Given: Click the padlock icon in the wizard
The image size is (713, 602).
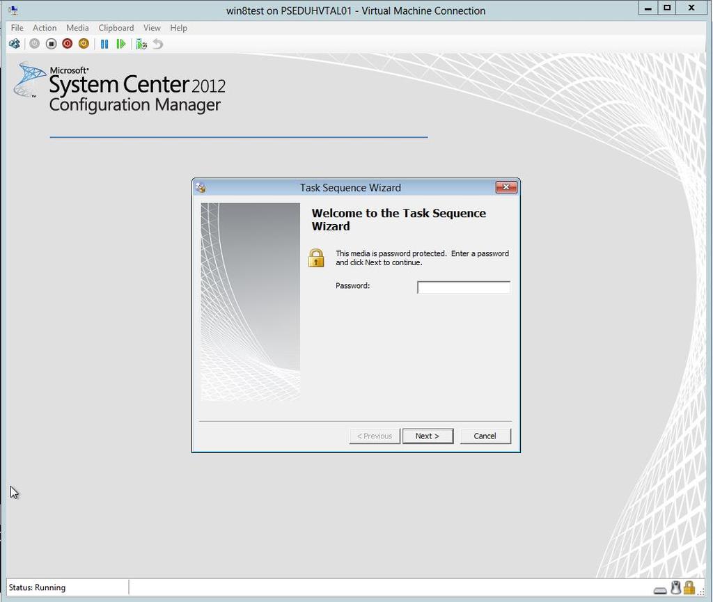Looking at the screenshot, I should point(317,258).
